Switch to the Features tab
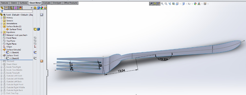This screenshot has width=246, height=95. click(x=5, y=3)
